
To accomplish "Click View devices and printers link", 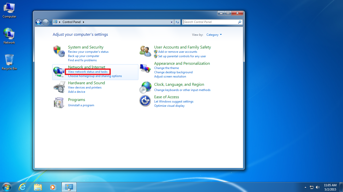I will (85, 87).
